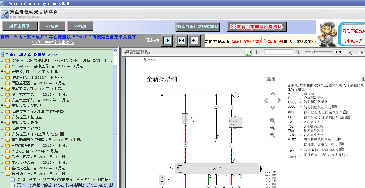Collapse the 转向助力器 folder
Image resolution: width=365 pixels, height=188 pixels.
pyautogui.click(x=2, y=174)
